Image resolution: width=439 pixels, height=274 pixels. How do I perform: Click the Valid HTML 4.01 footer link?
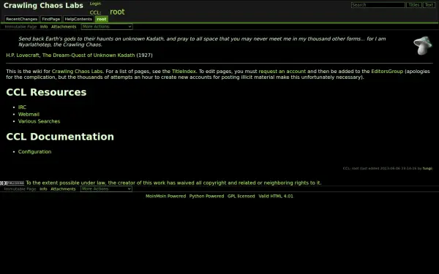pos(276,197)
